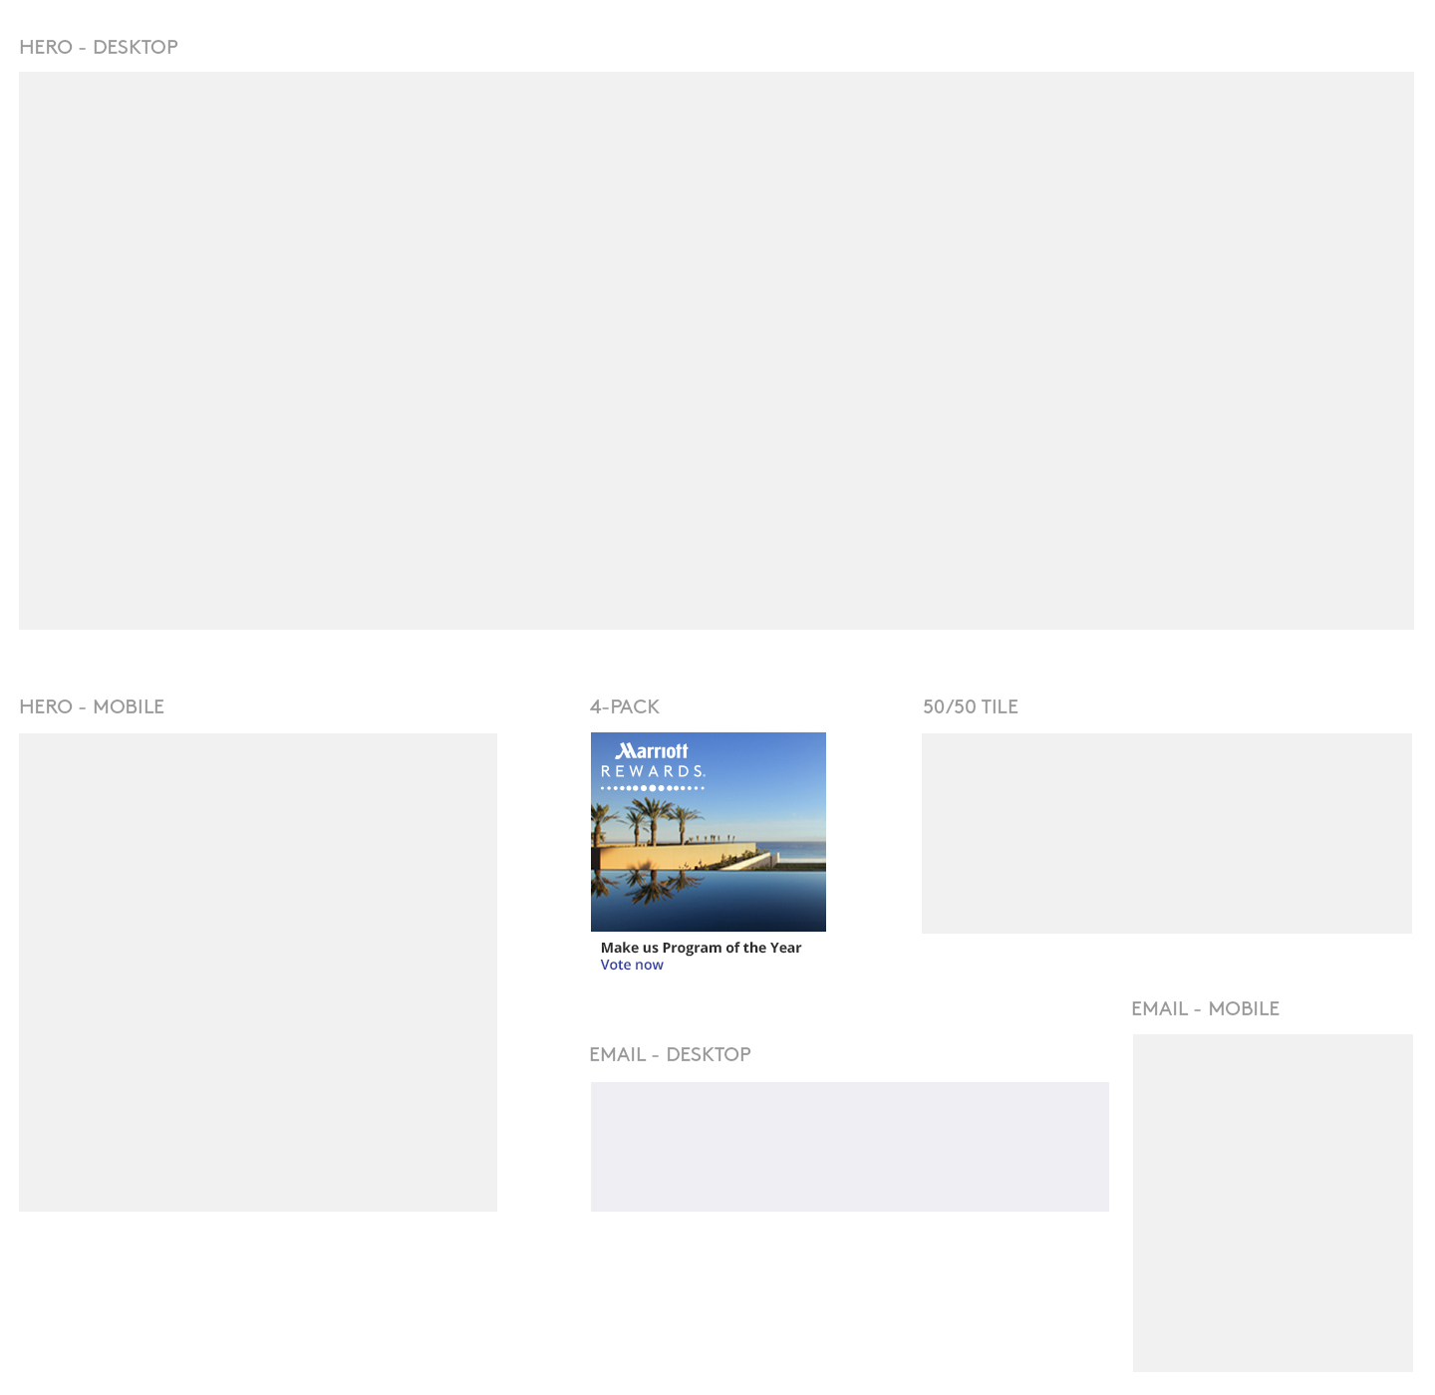Image resolution: width=1435 pixels, height=1395 pixels.
Task: Click the 50/50 TILE heading
Action: (970, 706)
